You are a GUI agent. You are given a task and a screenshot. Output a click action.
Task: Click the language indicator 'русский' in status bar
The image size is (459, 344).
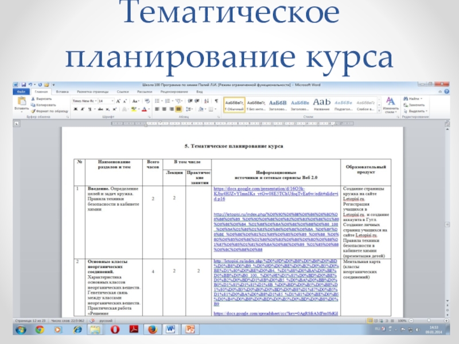coord(106,321)
